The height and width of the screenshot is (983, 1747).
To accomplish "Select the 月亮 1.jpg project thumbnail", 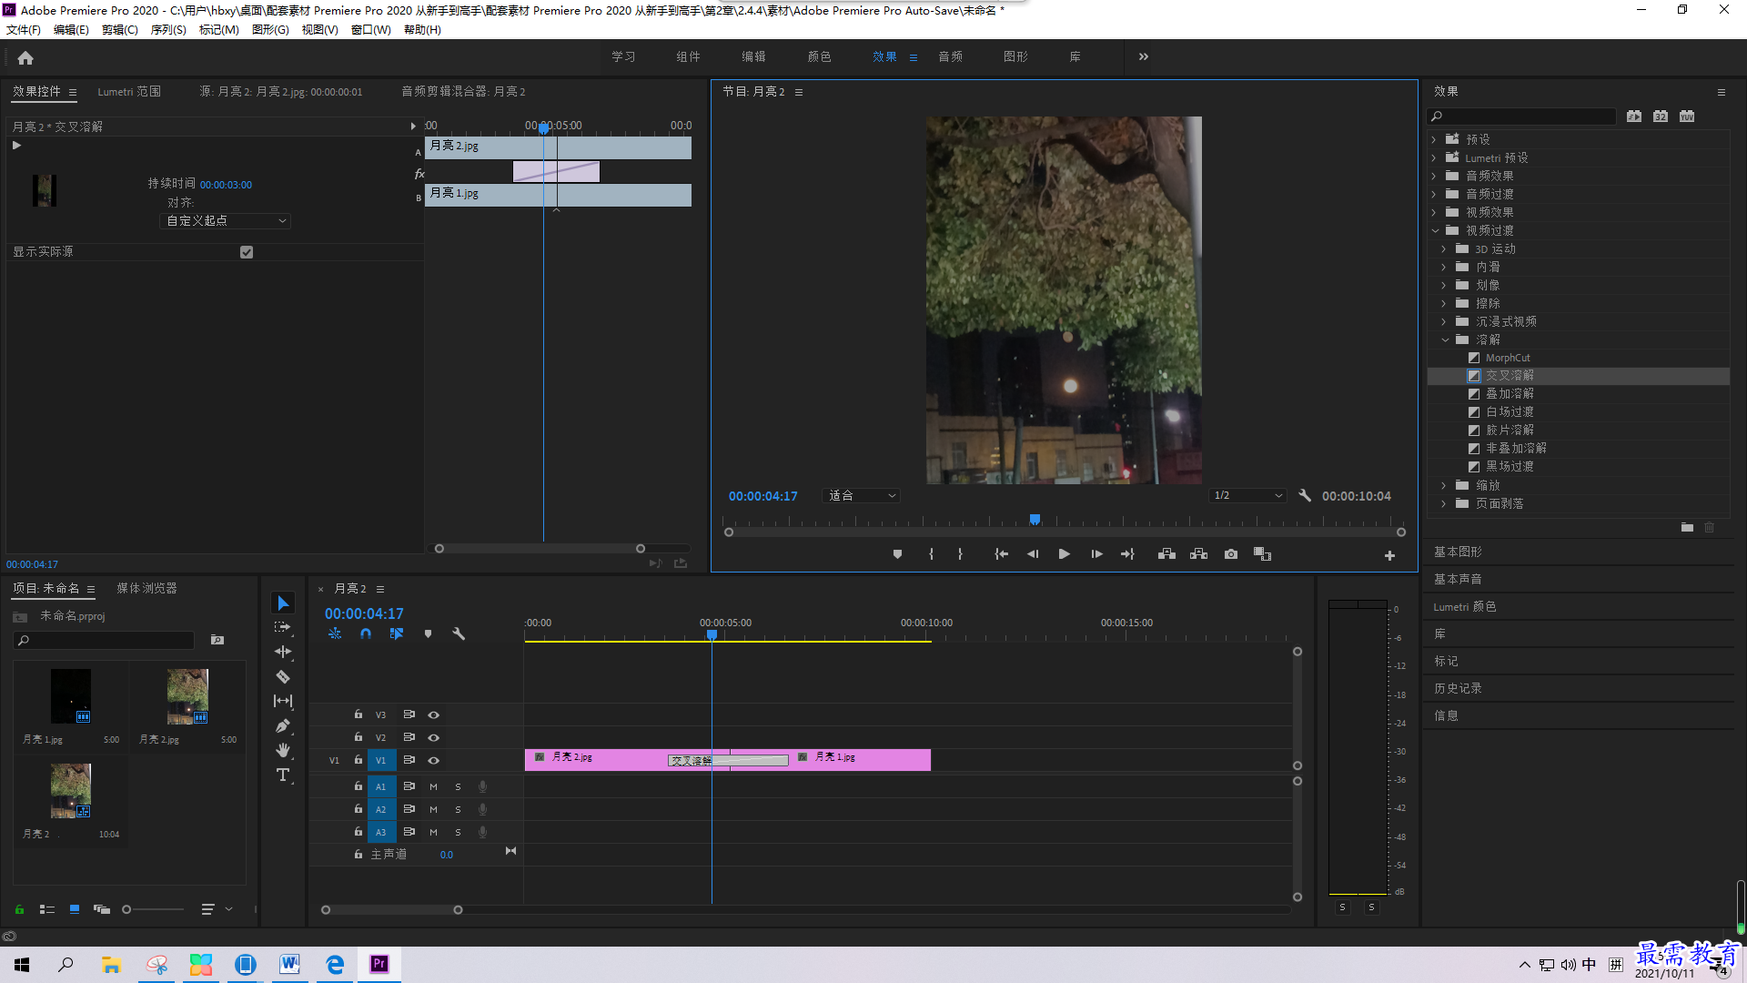I will [x=71, y=696].
